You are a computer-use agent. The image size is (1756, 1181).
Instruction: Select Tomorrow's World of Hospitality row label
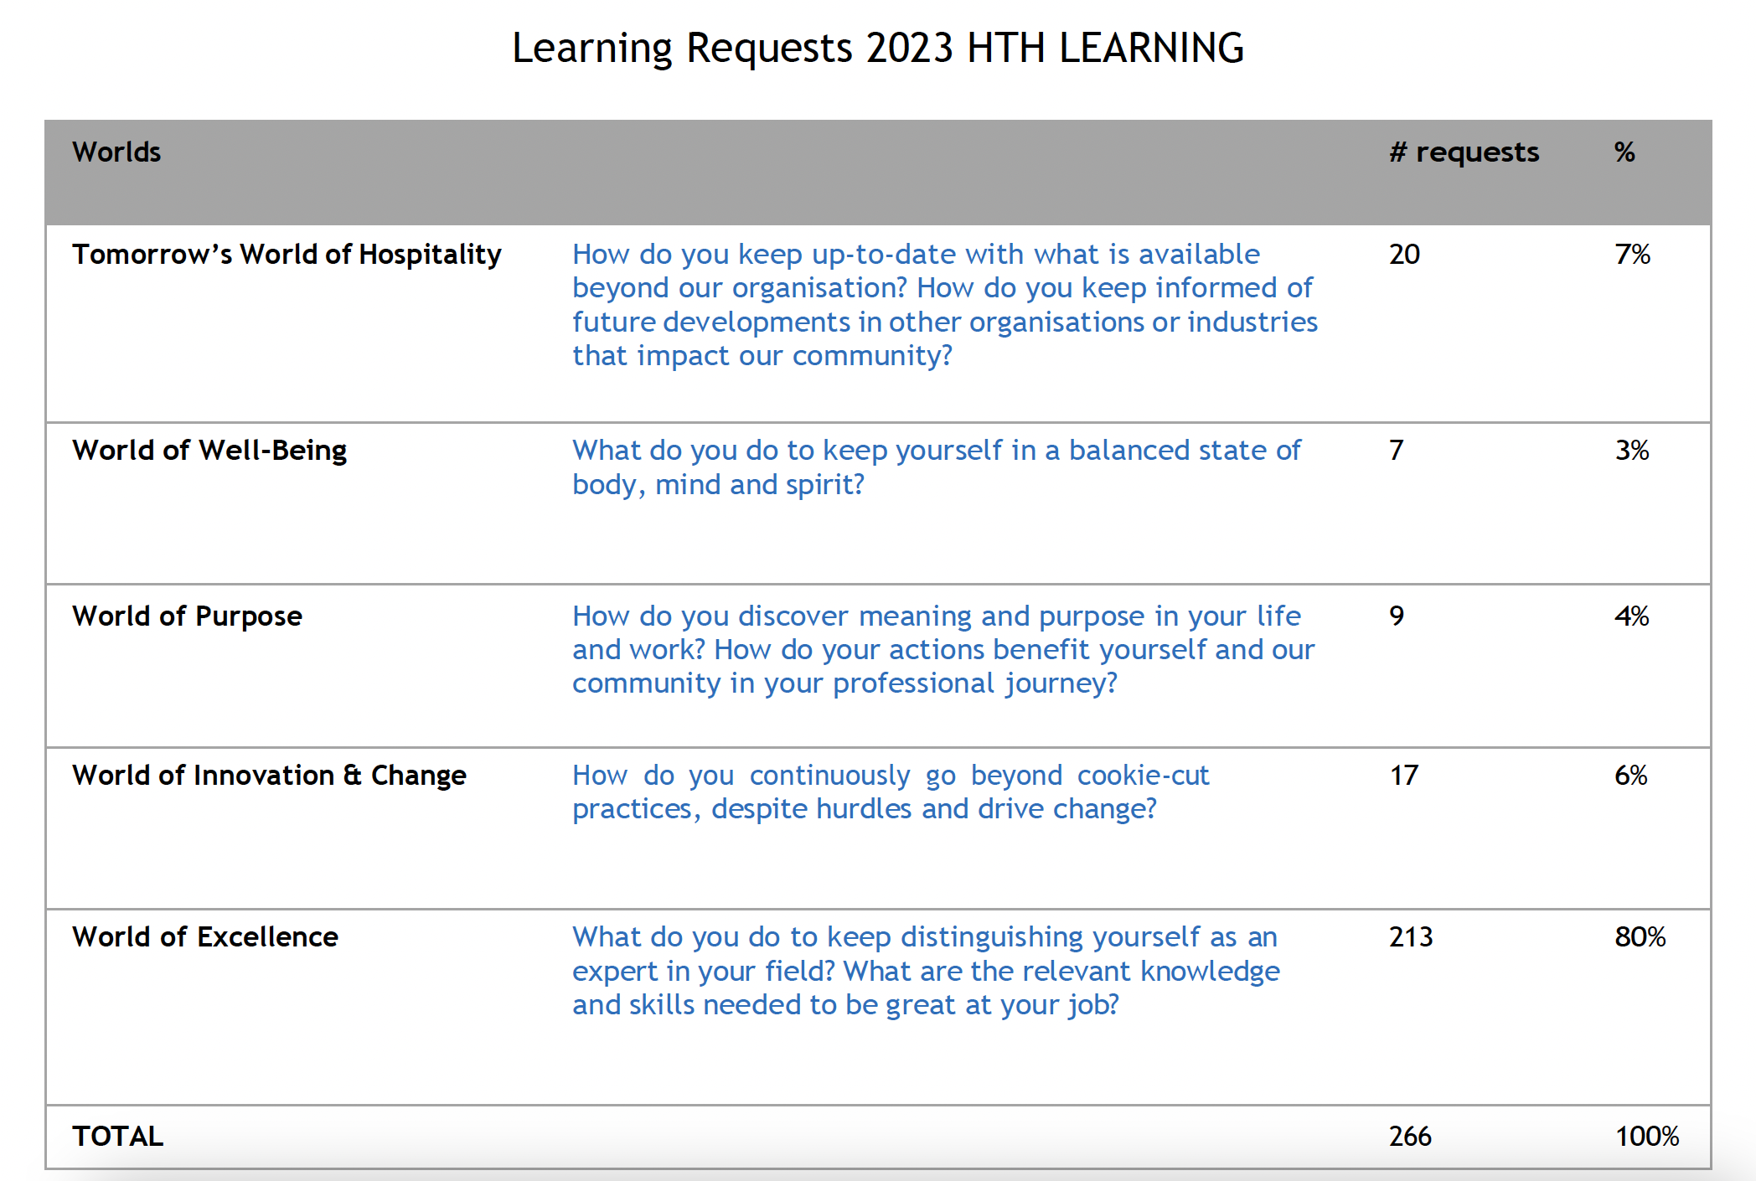287,254
